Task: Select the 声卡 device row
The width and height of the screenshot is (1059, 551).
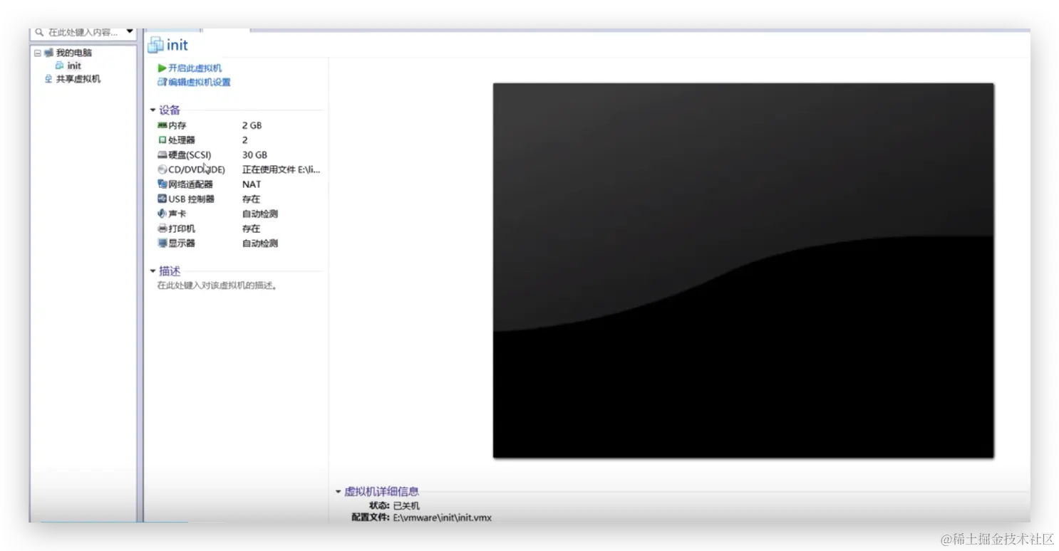Action: (x=239, y=214)
